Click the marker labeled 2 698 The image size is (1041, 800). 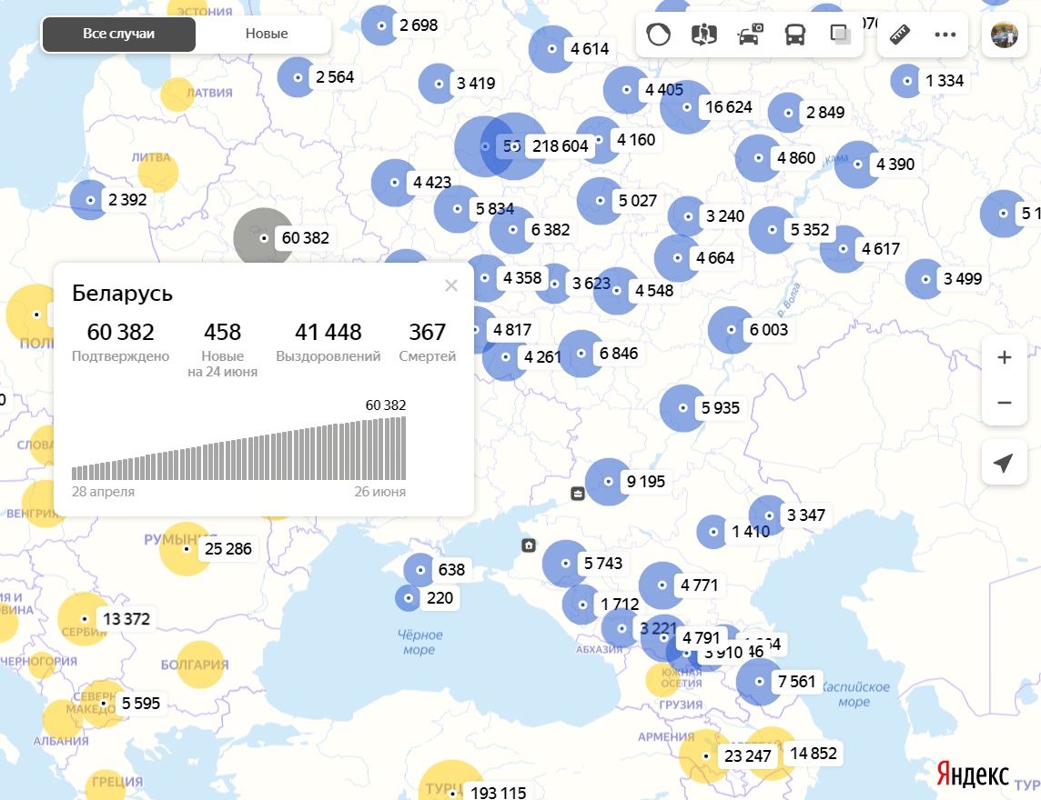pyautogui.click(x=381, y=25)
